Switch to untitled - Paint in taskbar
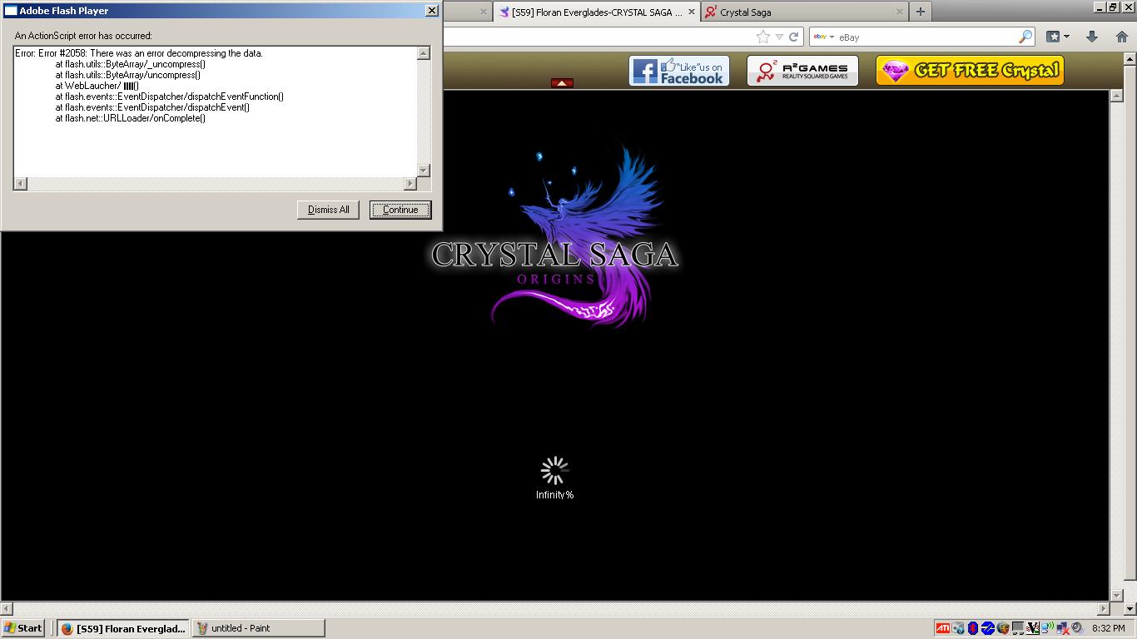This screenshot has height=639, width=1137. (258, 628)
